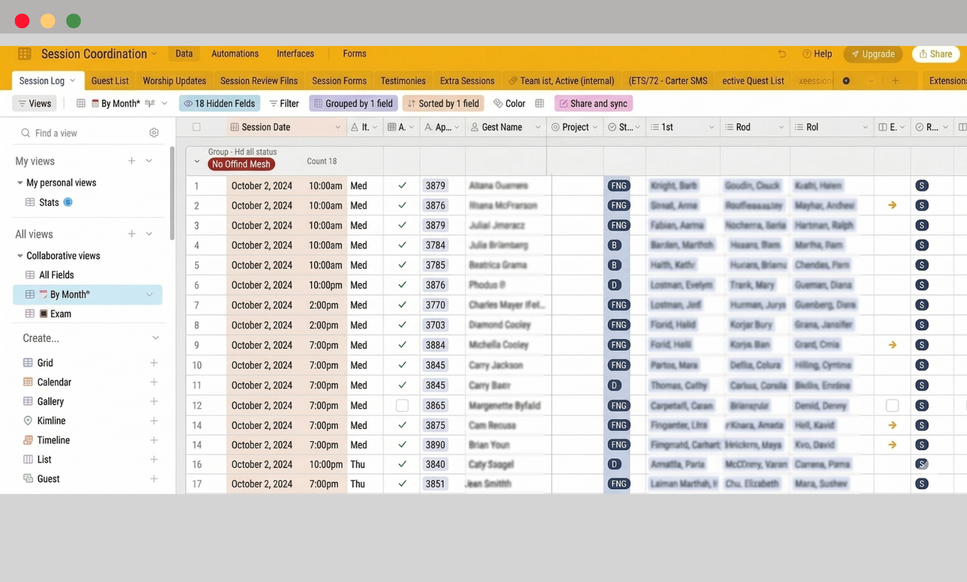Check the empty checkbox in row 12
The width and height of the screenshot is (967, 582).
tap(402, 406)
